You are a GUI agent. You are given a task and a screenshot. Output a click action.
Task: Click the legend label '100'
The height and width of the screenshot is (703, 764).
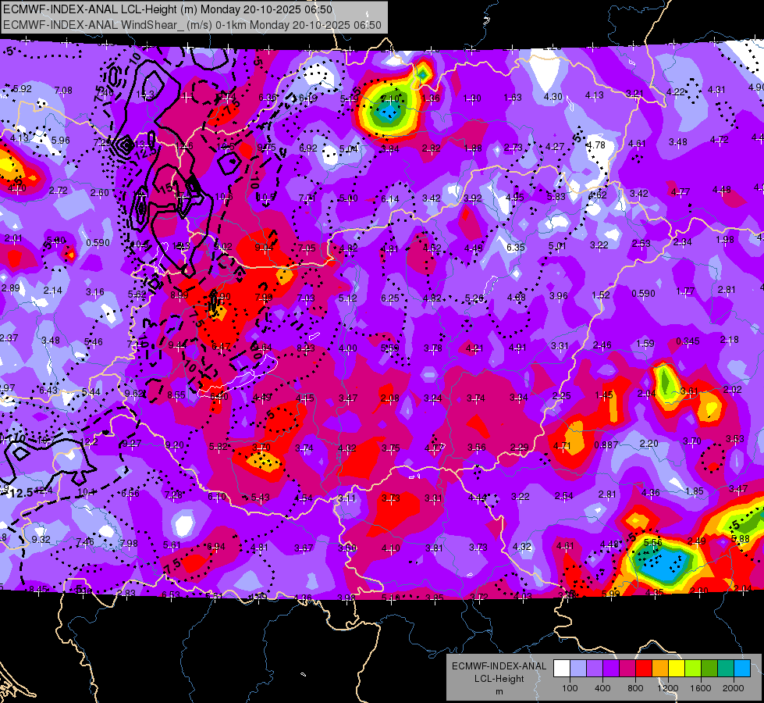click(570, 688)
